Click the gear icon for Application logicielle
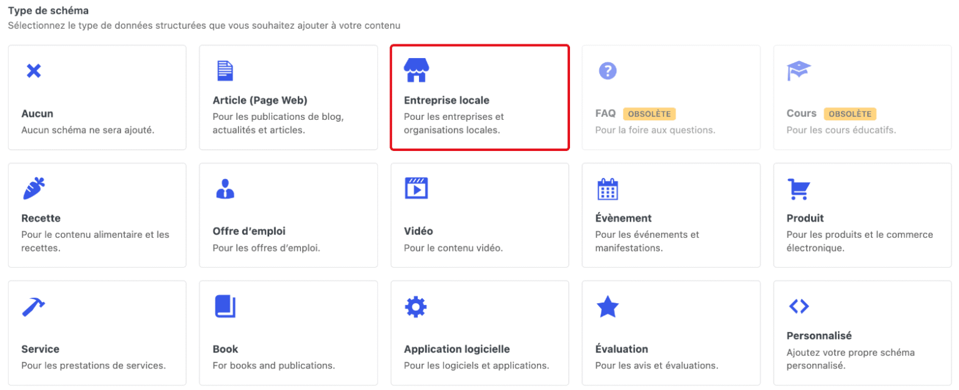Screen dimensions: 959x390 pyautogui.click(x=416, y=306)
